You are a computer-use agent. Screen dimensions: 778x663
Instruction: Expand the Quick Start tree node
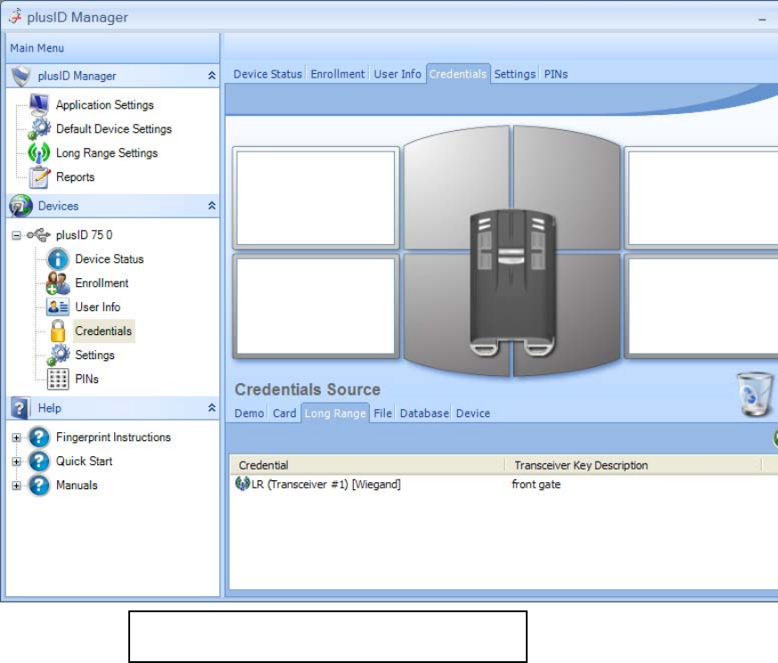[16, 462]
